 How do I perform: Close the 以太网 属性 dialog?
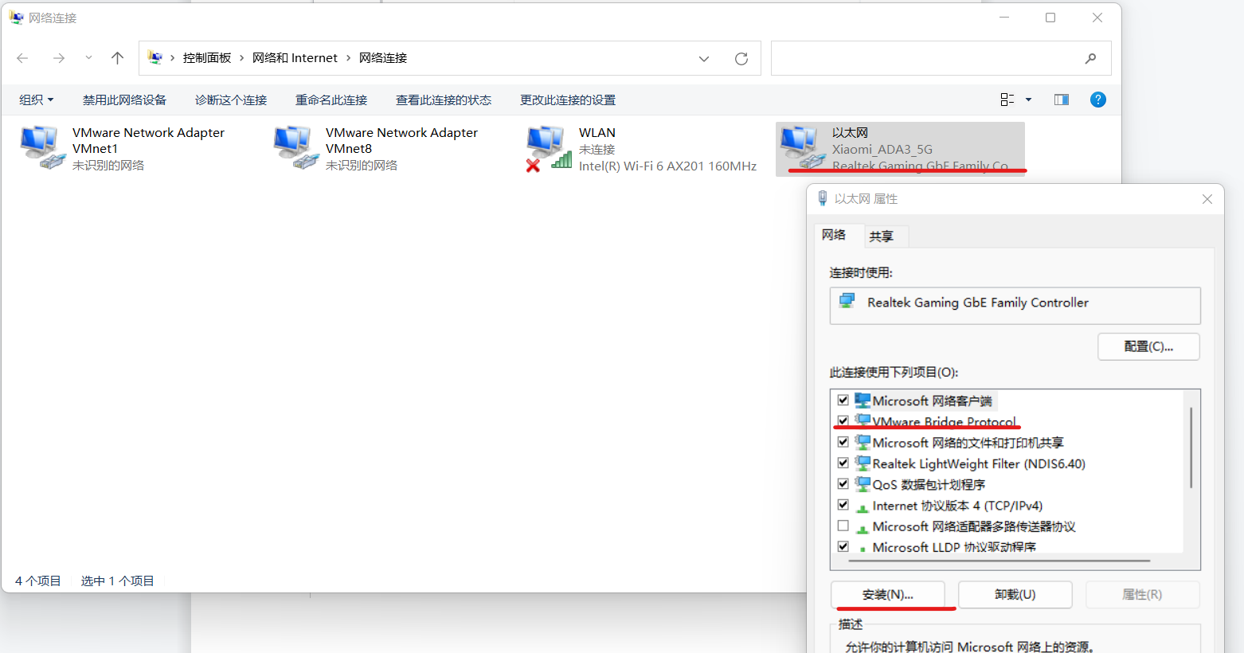1207,199
